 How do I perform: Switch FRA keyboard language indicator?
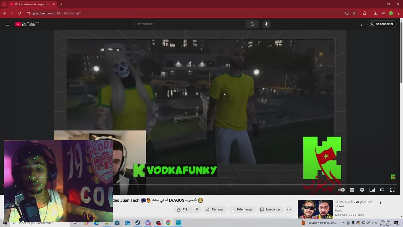374,223
